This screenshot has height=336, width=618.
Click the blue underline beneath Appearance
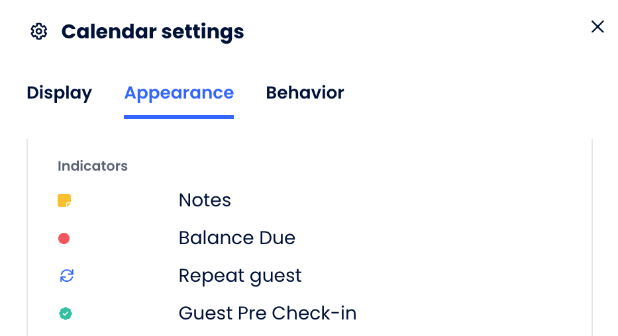pyautogui.click(x=179, y=117)
